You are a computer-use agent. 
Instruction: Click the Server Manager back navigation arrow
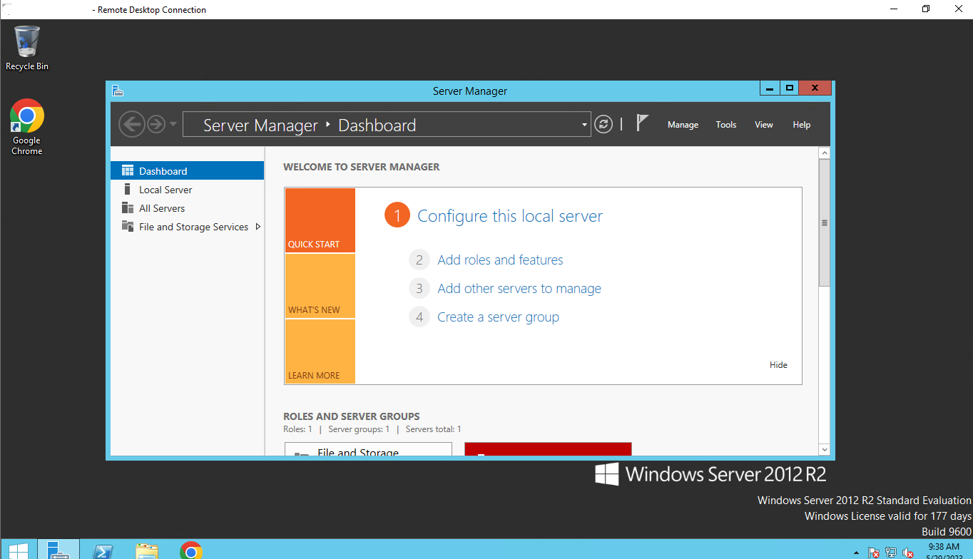[131, 125]
